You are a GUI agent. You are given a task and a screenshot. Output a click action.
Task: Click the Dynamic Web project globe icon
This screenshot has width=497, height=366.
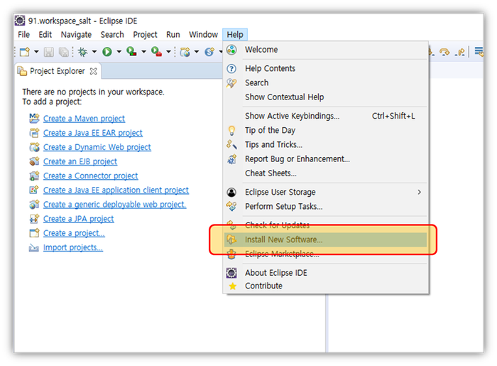pyautogui.click(x=34, y=147)
